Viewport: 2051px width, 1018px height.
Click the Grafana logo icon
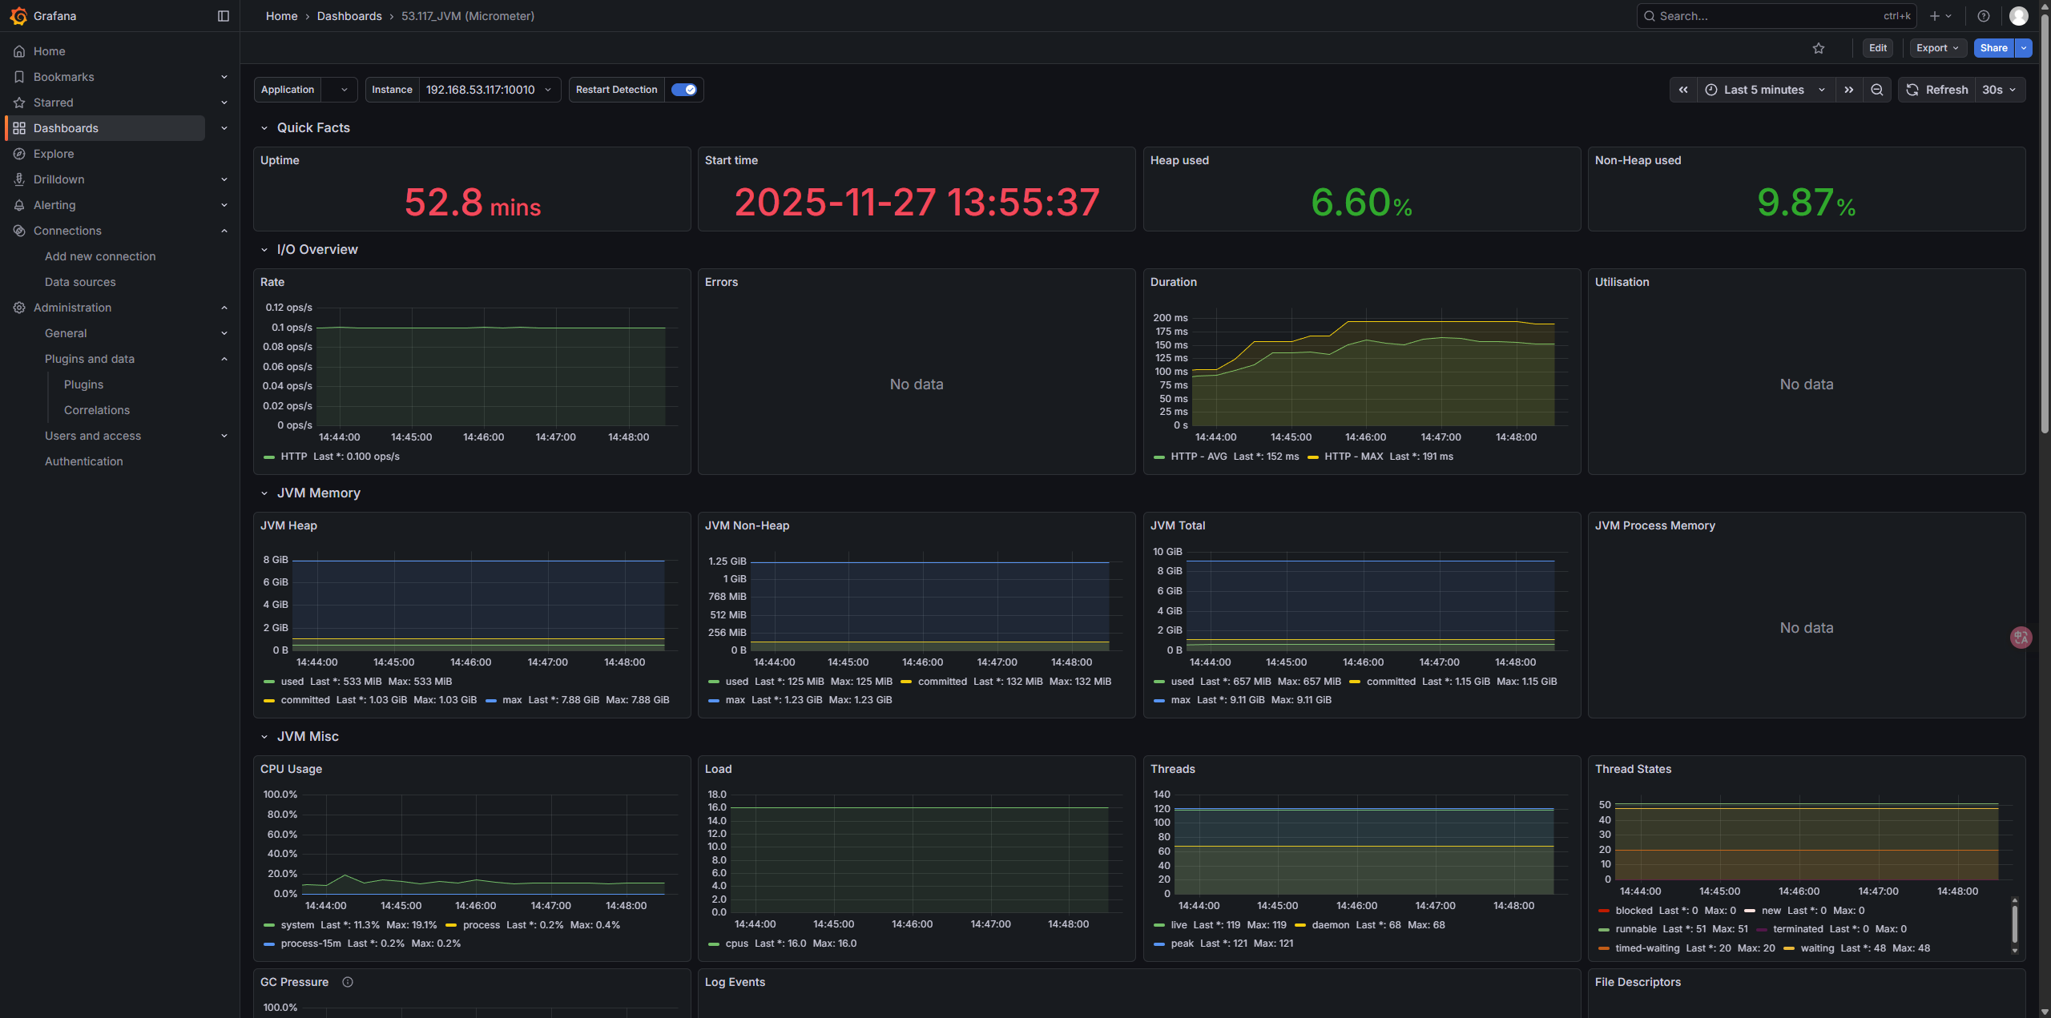(x=18, y=16)
